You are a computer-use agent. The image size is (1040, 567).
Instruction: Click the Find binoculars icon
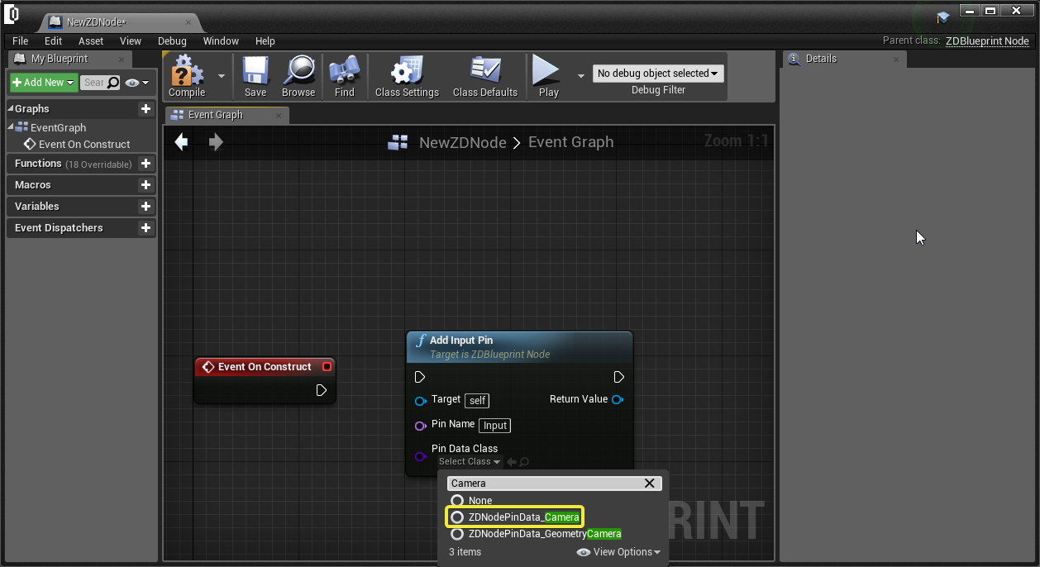[345, 71]
